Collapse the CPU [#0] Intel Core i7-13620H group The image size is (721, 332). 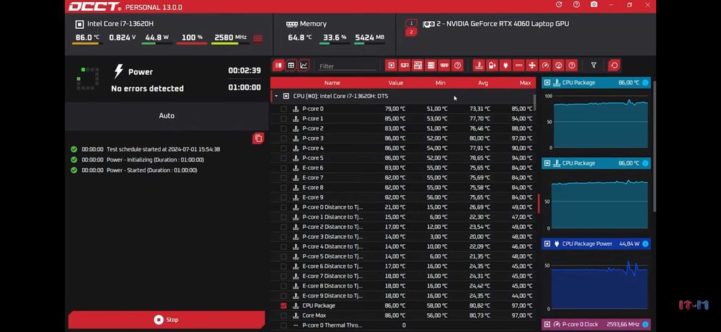click(x=276, y=97)
